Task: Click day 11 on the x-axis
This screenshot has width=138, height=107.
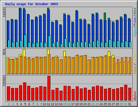Action: tap(49, 104)
